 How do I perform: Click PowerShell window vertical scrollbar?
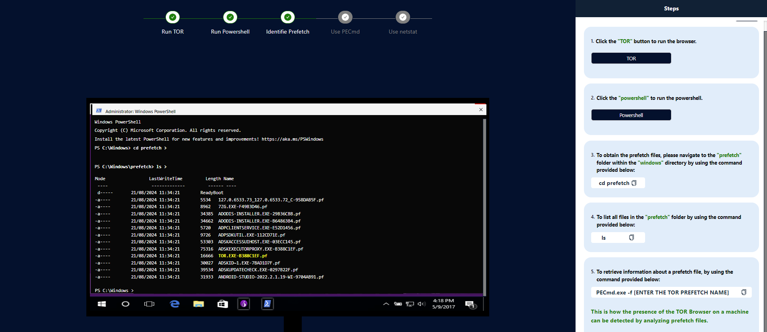484,204
